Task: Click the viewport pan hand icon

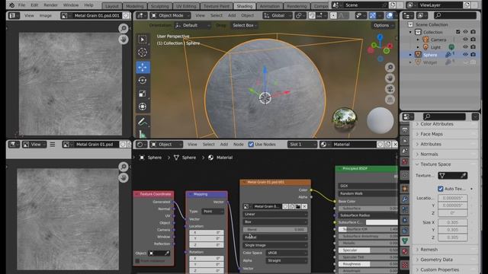Action: click(x=390, y=78)
